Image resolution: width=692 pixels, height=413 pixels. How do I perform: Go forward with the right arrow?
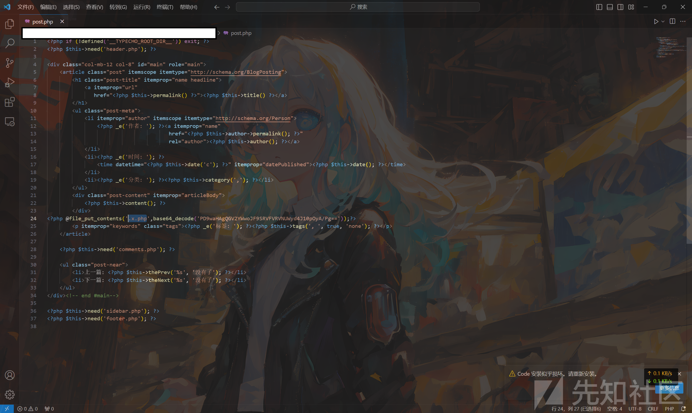227,7
